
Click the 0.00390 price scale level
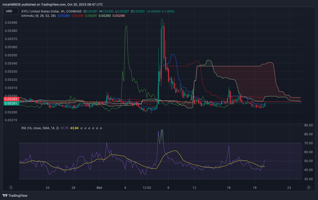tap(11, 23)
